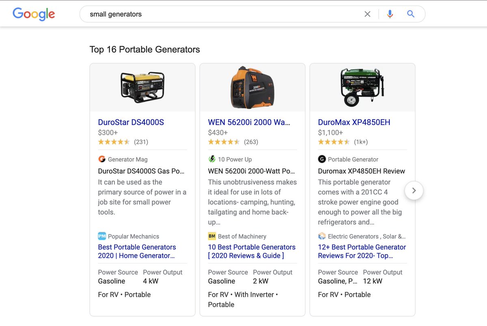Click the Generator Mag source icon
The image size is (487, 326).
click(x=102, y=159)
